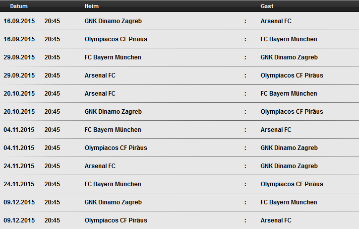The image size is (359, 229).
Task: Open FC Bayern München home on 29.09.2015
Action: tap(113, 57)
